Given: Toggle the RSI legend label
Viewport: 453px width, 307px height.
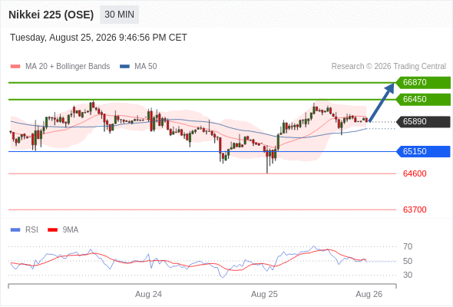Looking at the screenshot, I should [x=31, y=230].
